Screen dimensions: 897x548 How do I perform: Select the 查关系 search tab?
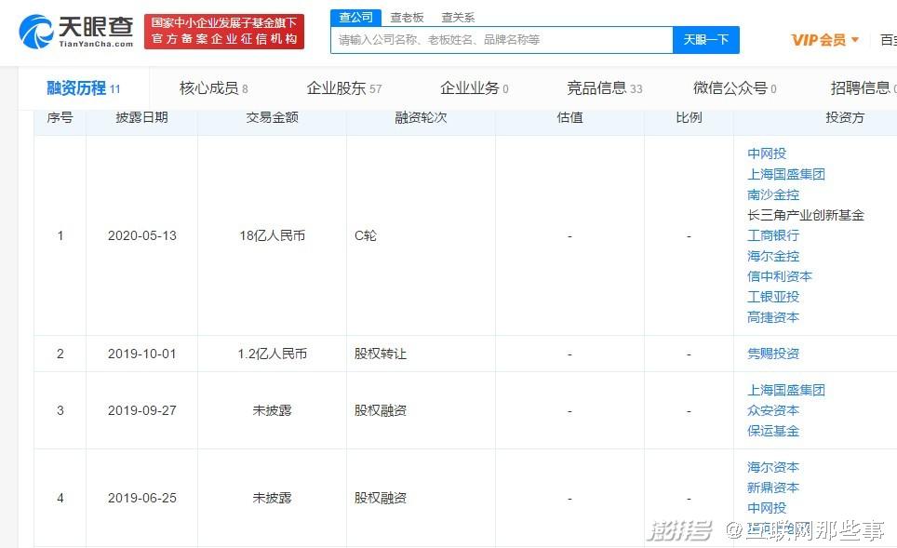pyautogui.click(x=458, y=18)
